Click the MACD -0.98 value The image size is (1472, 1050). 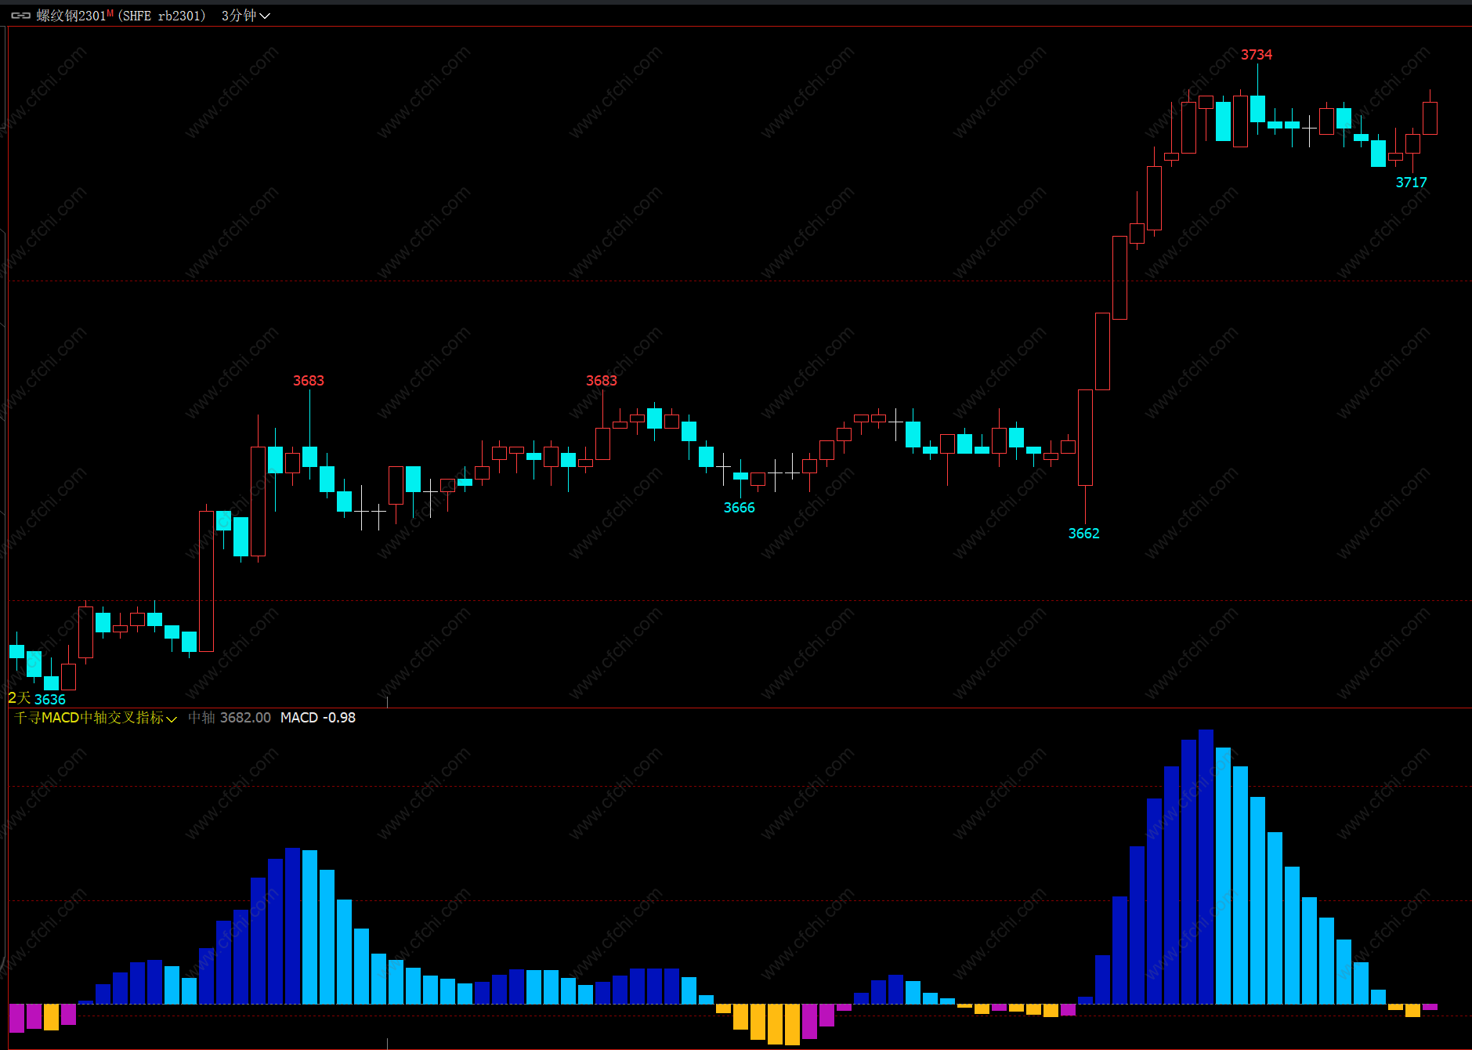click(x=318, y=718)
